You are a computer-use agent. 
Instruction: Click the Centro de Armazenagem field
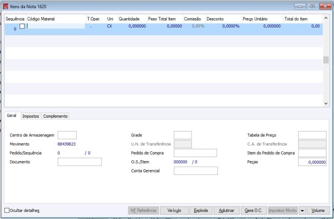click(67, 135)
